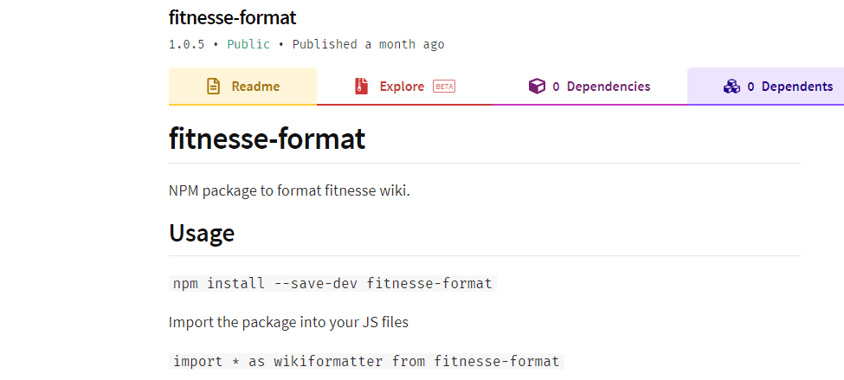
Task: Click 'npm install' in the install command
Action: (218, 283)
